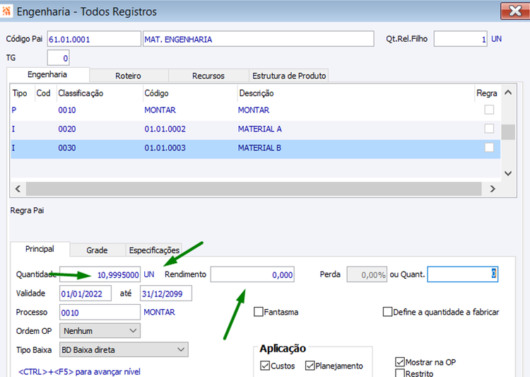Viewport: 530px width, 377px height.
Task: Select the 01.01.0002 code cell
Action: [165, 129]
